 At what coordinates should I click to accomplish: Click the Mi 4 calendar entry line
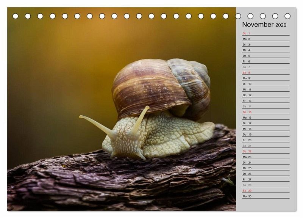pyautogui.click(x=266, y=50)
